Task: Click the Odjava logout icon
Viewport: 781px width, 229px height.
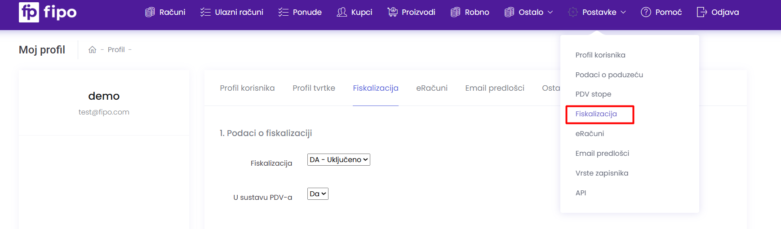Action: (x=701, y=12)
